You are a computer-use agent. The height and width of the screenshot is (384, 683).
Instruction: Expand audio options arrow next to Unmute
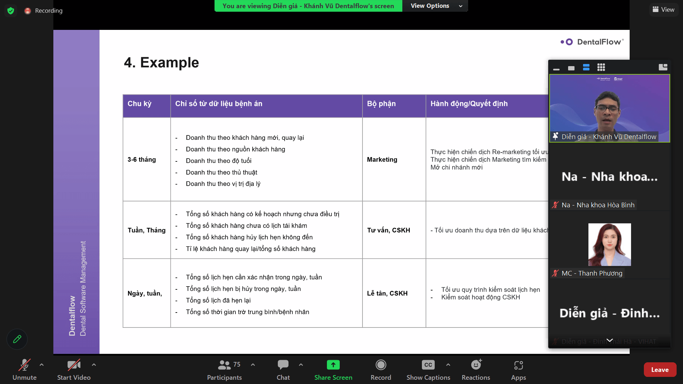[x=42, y=365]
